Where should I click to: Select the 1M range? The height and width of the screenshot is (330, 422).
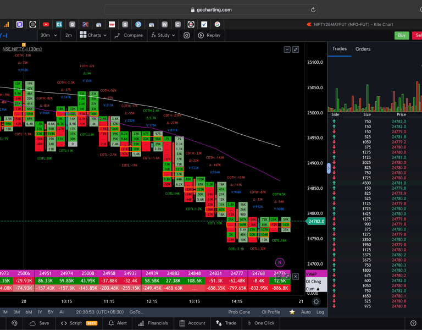5,312
